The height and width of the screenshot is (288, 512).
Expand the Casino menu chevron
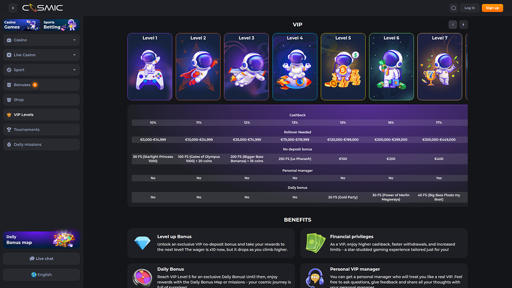click(74, 40)
